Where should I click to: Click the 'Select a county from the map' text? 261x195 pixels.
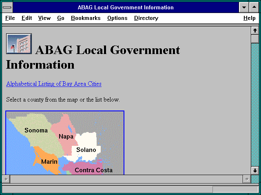tap(63, 100)
